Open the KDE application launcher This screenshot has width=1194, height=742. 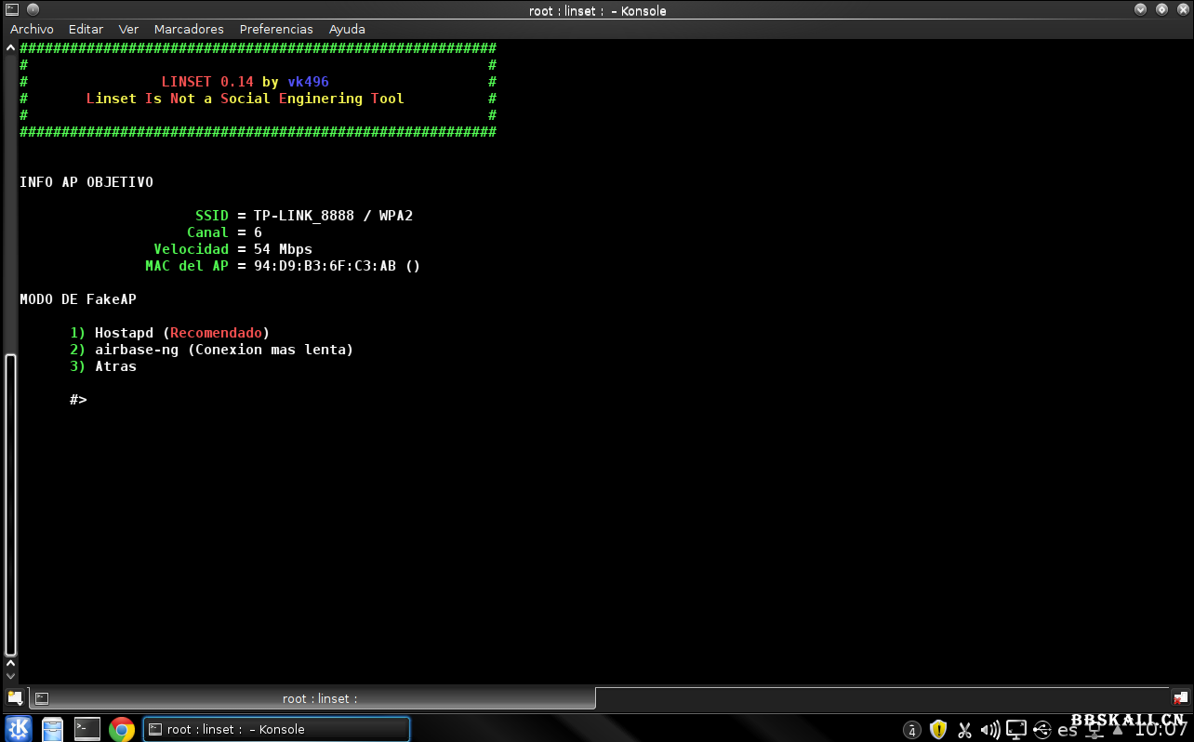19,729
